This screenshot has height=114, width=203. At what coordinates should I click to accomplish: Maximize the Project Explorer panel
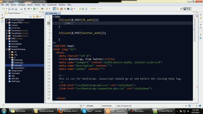[43, 13]
